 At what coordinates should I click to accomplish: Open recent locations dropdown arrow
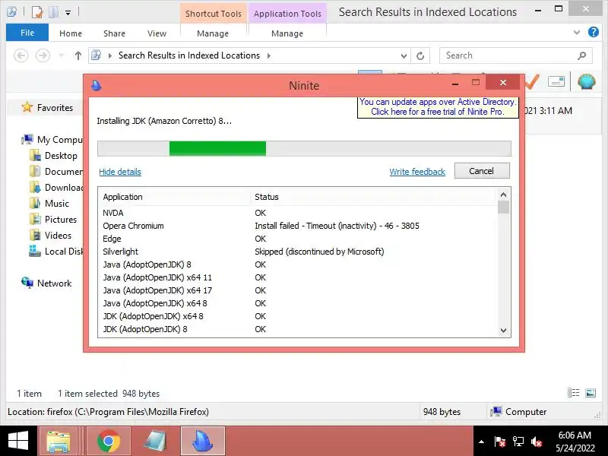pyautogui.click(x=62, y=55)
